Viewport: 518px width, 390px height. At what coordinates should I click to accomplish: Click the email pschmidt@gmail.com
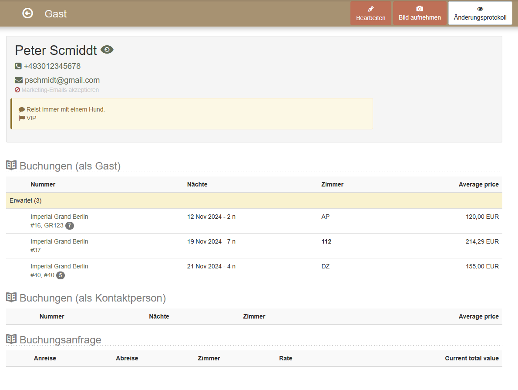point(62,80)
